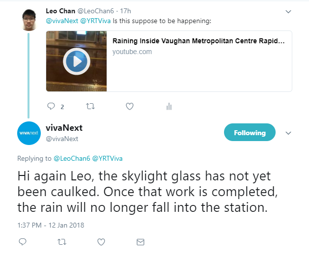View analytics for Leo Chan's tweet

coord(169,106)
